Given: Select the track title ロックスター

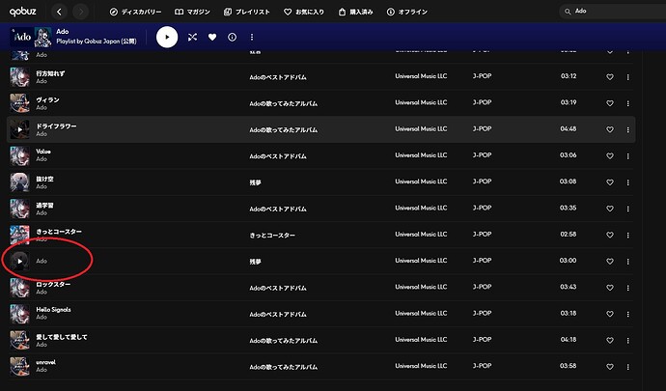Looking at the screenshot, I should [53, 284].
